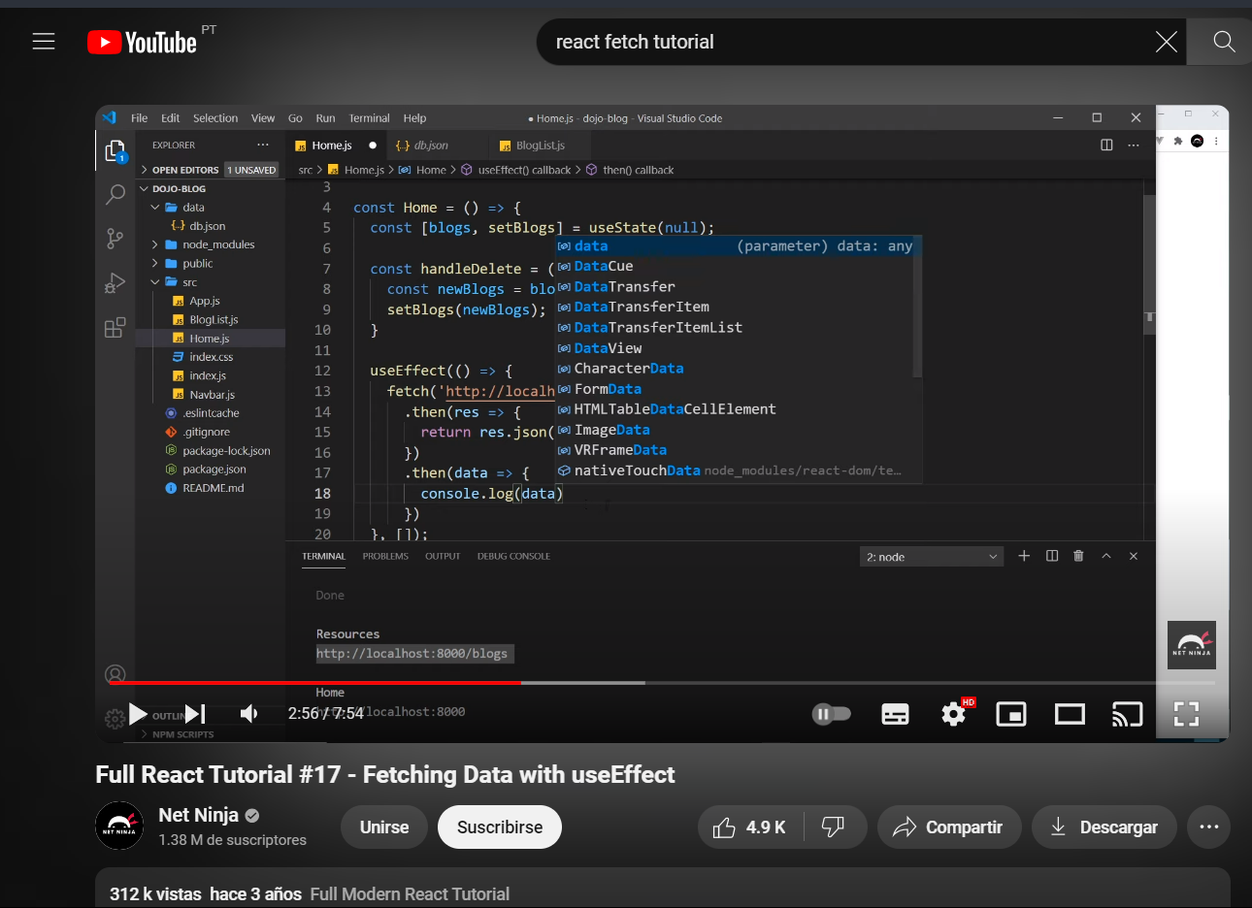Split the editor to the right
This screenshot has width=1252, height=908.
1106,146
